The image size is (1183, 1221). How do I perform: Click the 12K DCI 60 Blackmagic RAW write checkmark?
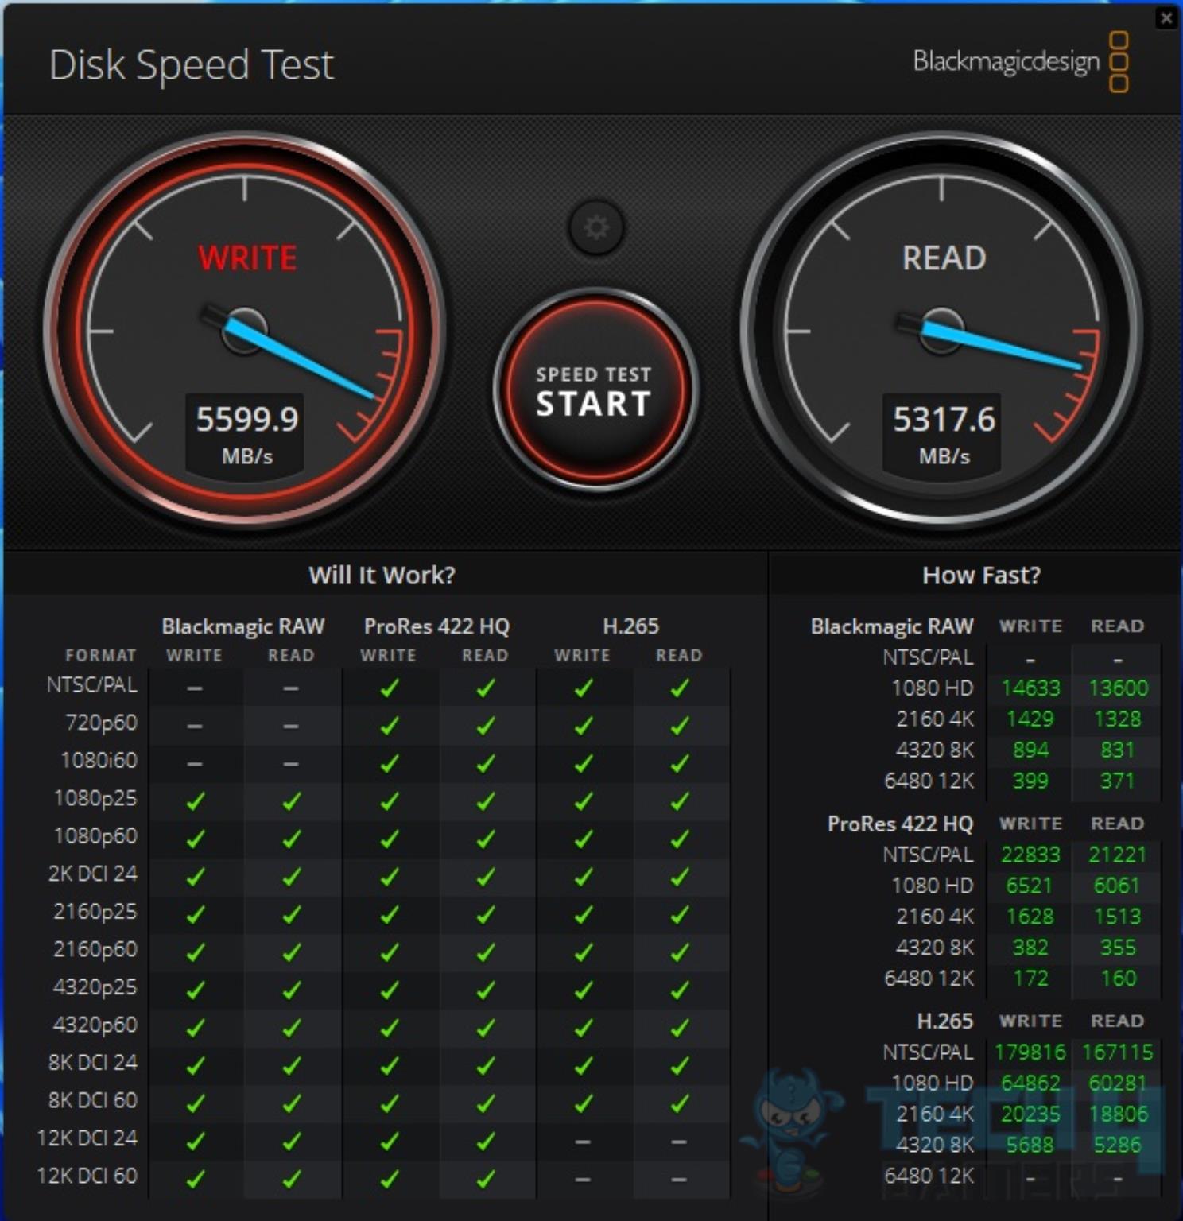[x=195, y=1179]
